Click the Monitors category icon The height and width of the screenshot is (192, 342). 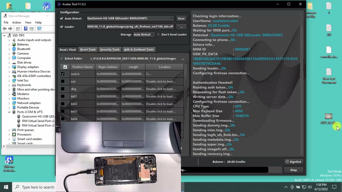pos(14,98)
